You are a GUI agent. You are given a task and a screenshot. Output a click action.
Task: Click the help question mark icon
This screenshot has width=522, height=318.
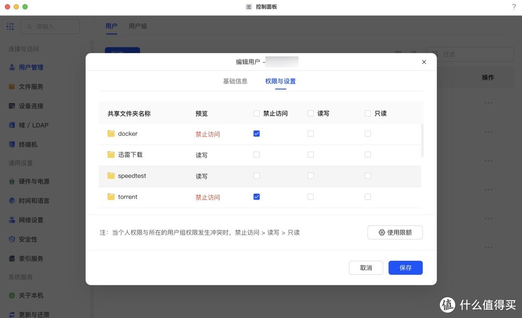pos(514,7)
